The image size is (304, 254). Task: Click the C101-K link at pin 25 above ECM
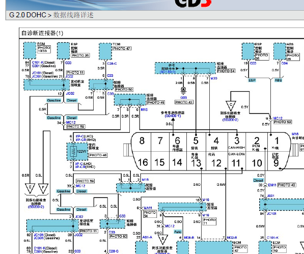pos(272,238)
